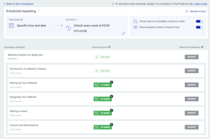Viewport: 210px width, 139px height.
Task: Click the info icon in top activation notice
Action: tap(113, 4)
